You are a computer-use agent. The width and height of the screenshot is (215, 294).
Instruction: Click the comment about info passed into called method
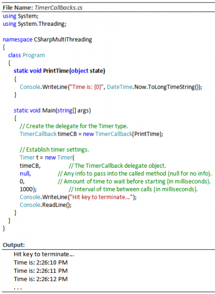point(135,174)
